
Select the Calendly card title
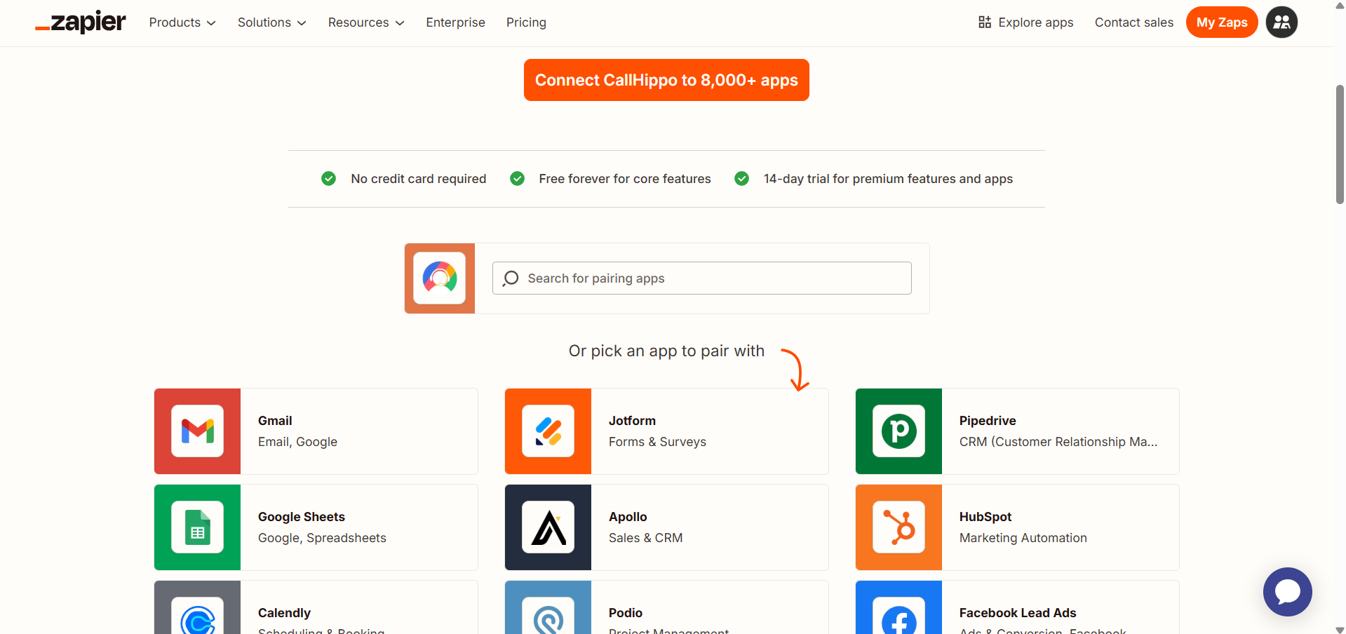[284, 613]
